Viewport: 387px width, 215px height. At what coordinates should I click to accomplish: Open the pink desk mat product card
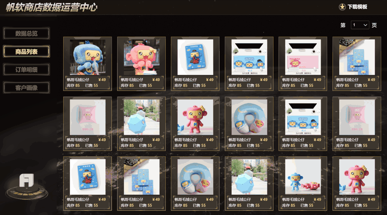point(303,63)
